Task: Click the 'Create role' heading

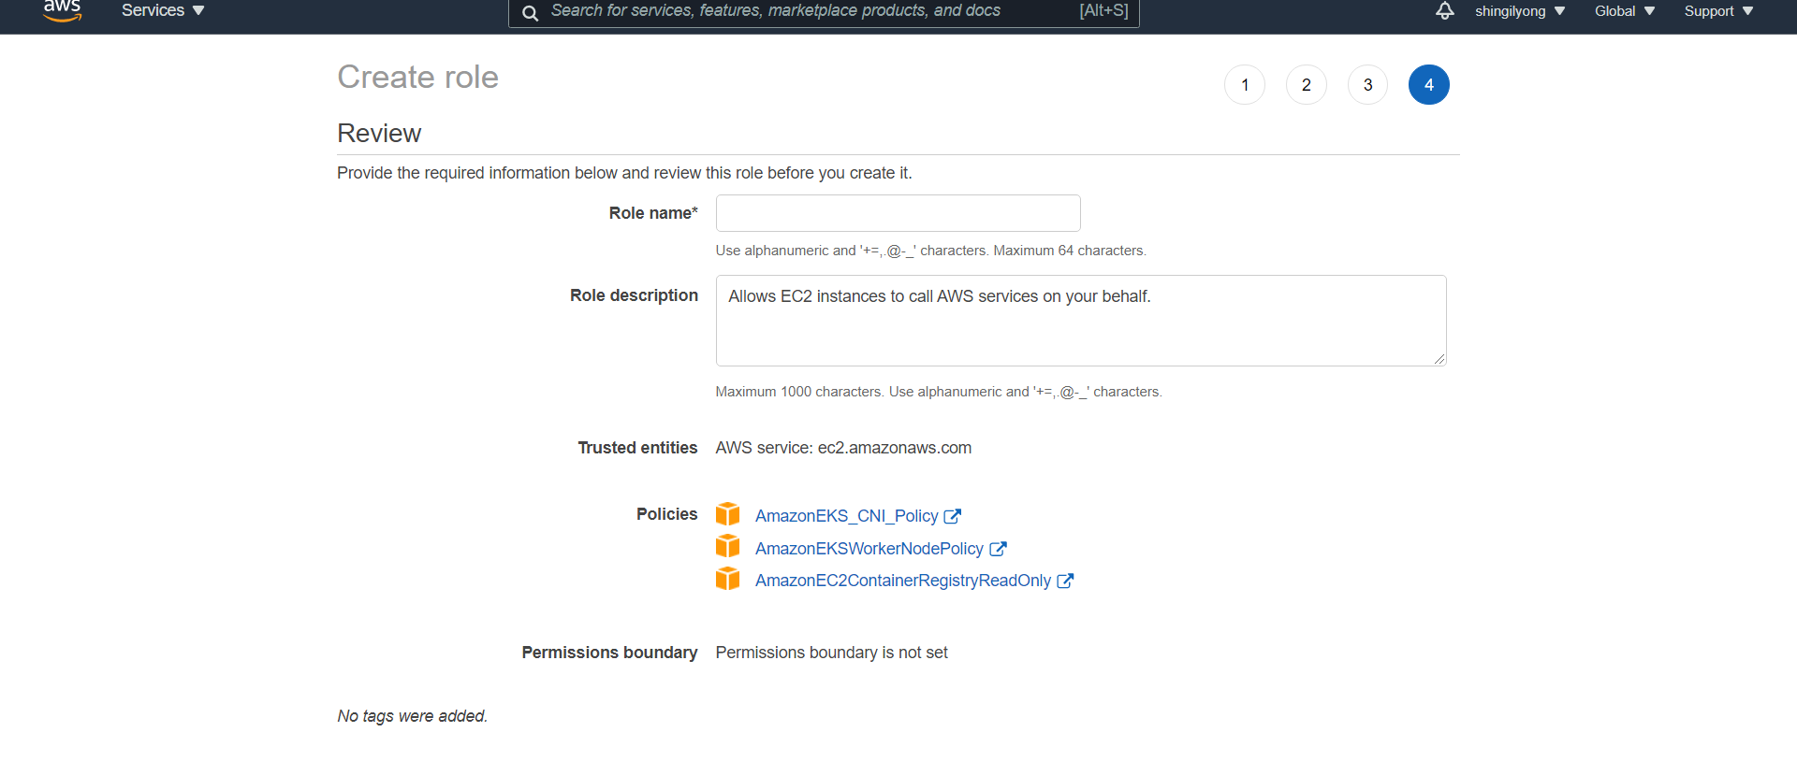Action: [417, 77]
